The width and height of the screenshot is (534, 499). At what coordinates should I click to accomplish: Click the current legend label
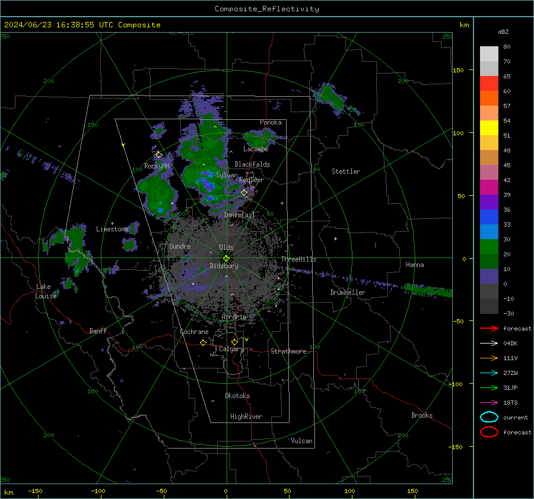pyautogui.click(x=516, y=418)
